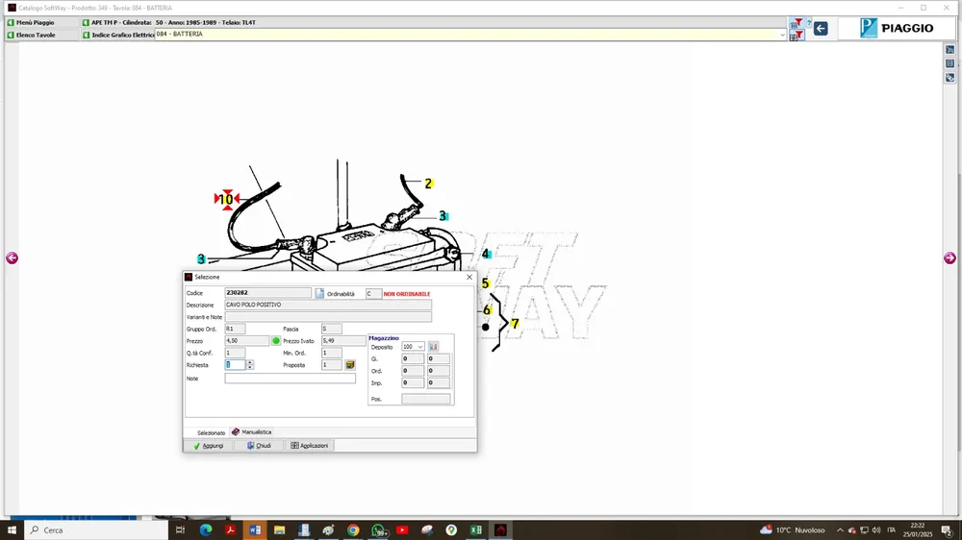Image resolution: width=962 pixels, height=540 pixels.
Task: Open WhatsApp from taskbar
Action: [378, 530]
